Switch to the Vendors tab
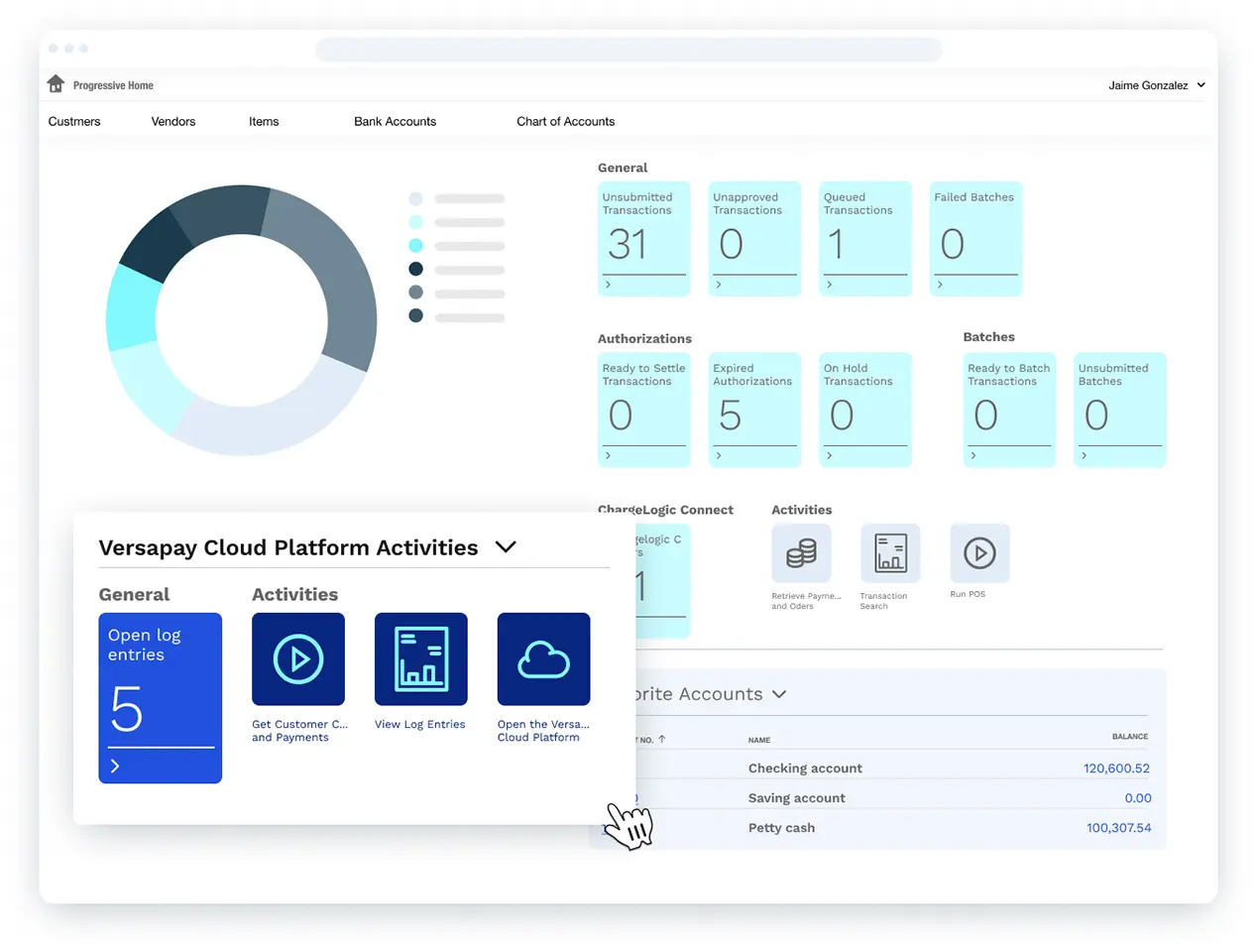This screenshot has width=1257, height=952. (x=172, y=121)
